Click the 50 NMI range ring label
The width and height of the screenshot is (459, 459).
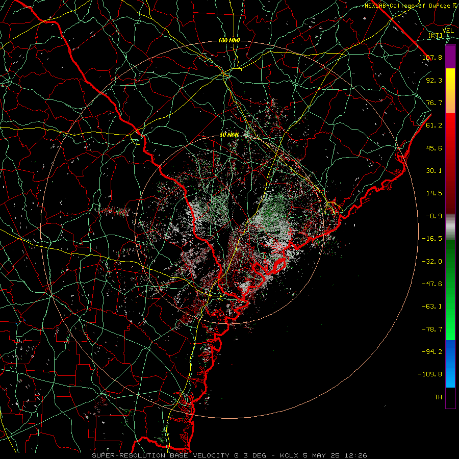229,135
